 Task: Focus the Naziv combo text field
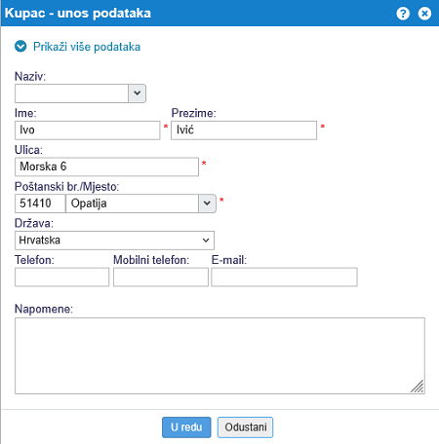click(x=71, y=93)
